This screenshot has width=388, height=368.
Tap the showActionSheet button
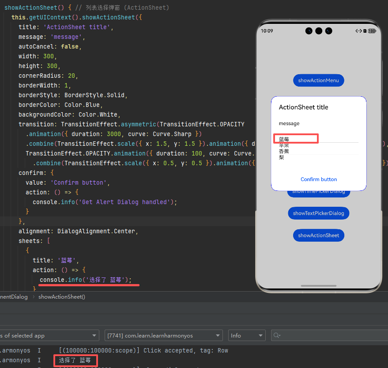pyautogui.click(x=318, y=235)
